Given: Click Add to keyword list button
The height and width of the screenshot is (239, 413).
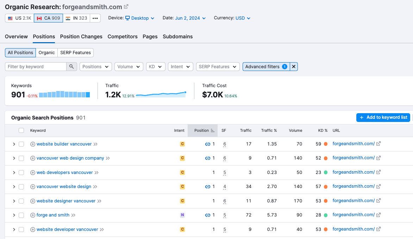Looking at the screenshot, I should pos(383,117).
